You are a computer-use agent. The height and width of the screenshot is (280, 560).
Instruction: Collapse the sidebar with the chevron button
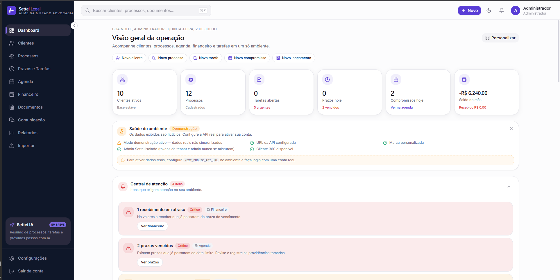click(74, 26)
